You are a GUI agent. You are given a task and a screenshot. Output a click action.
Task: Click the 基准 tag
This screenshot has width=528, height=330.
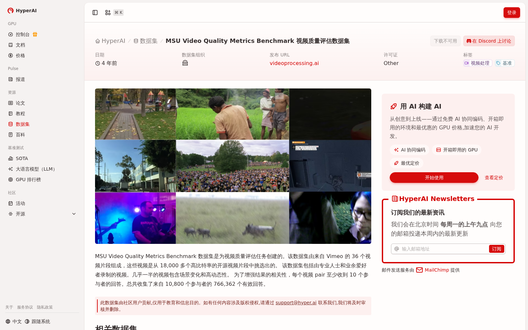(505, 63)
